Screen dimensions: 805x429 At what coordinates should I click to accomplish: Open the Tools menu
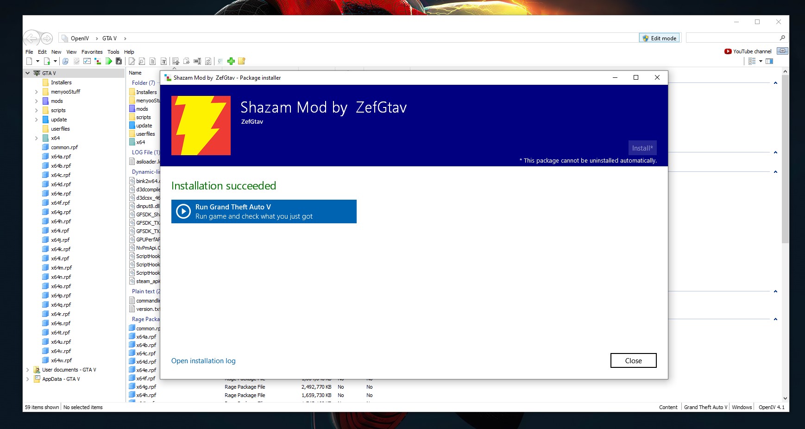(x=113, y=52)
